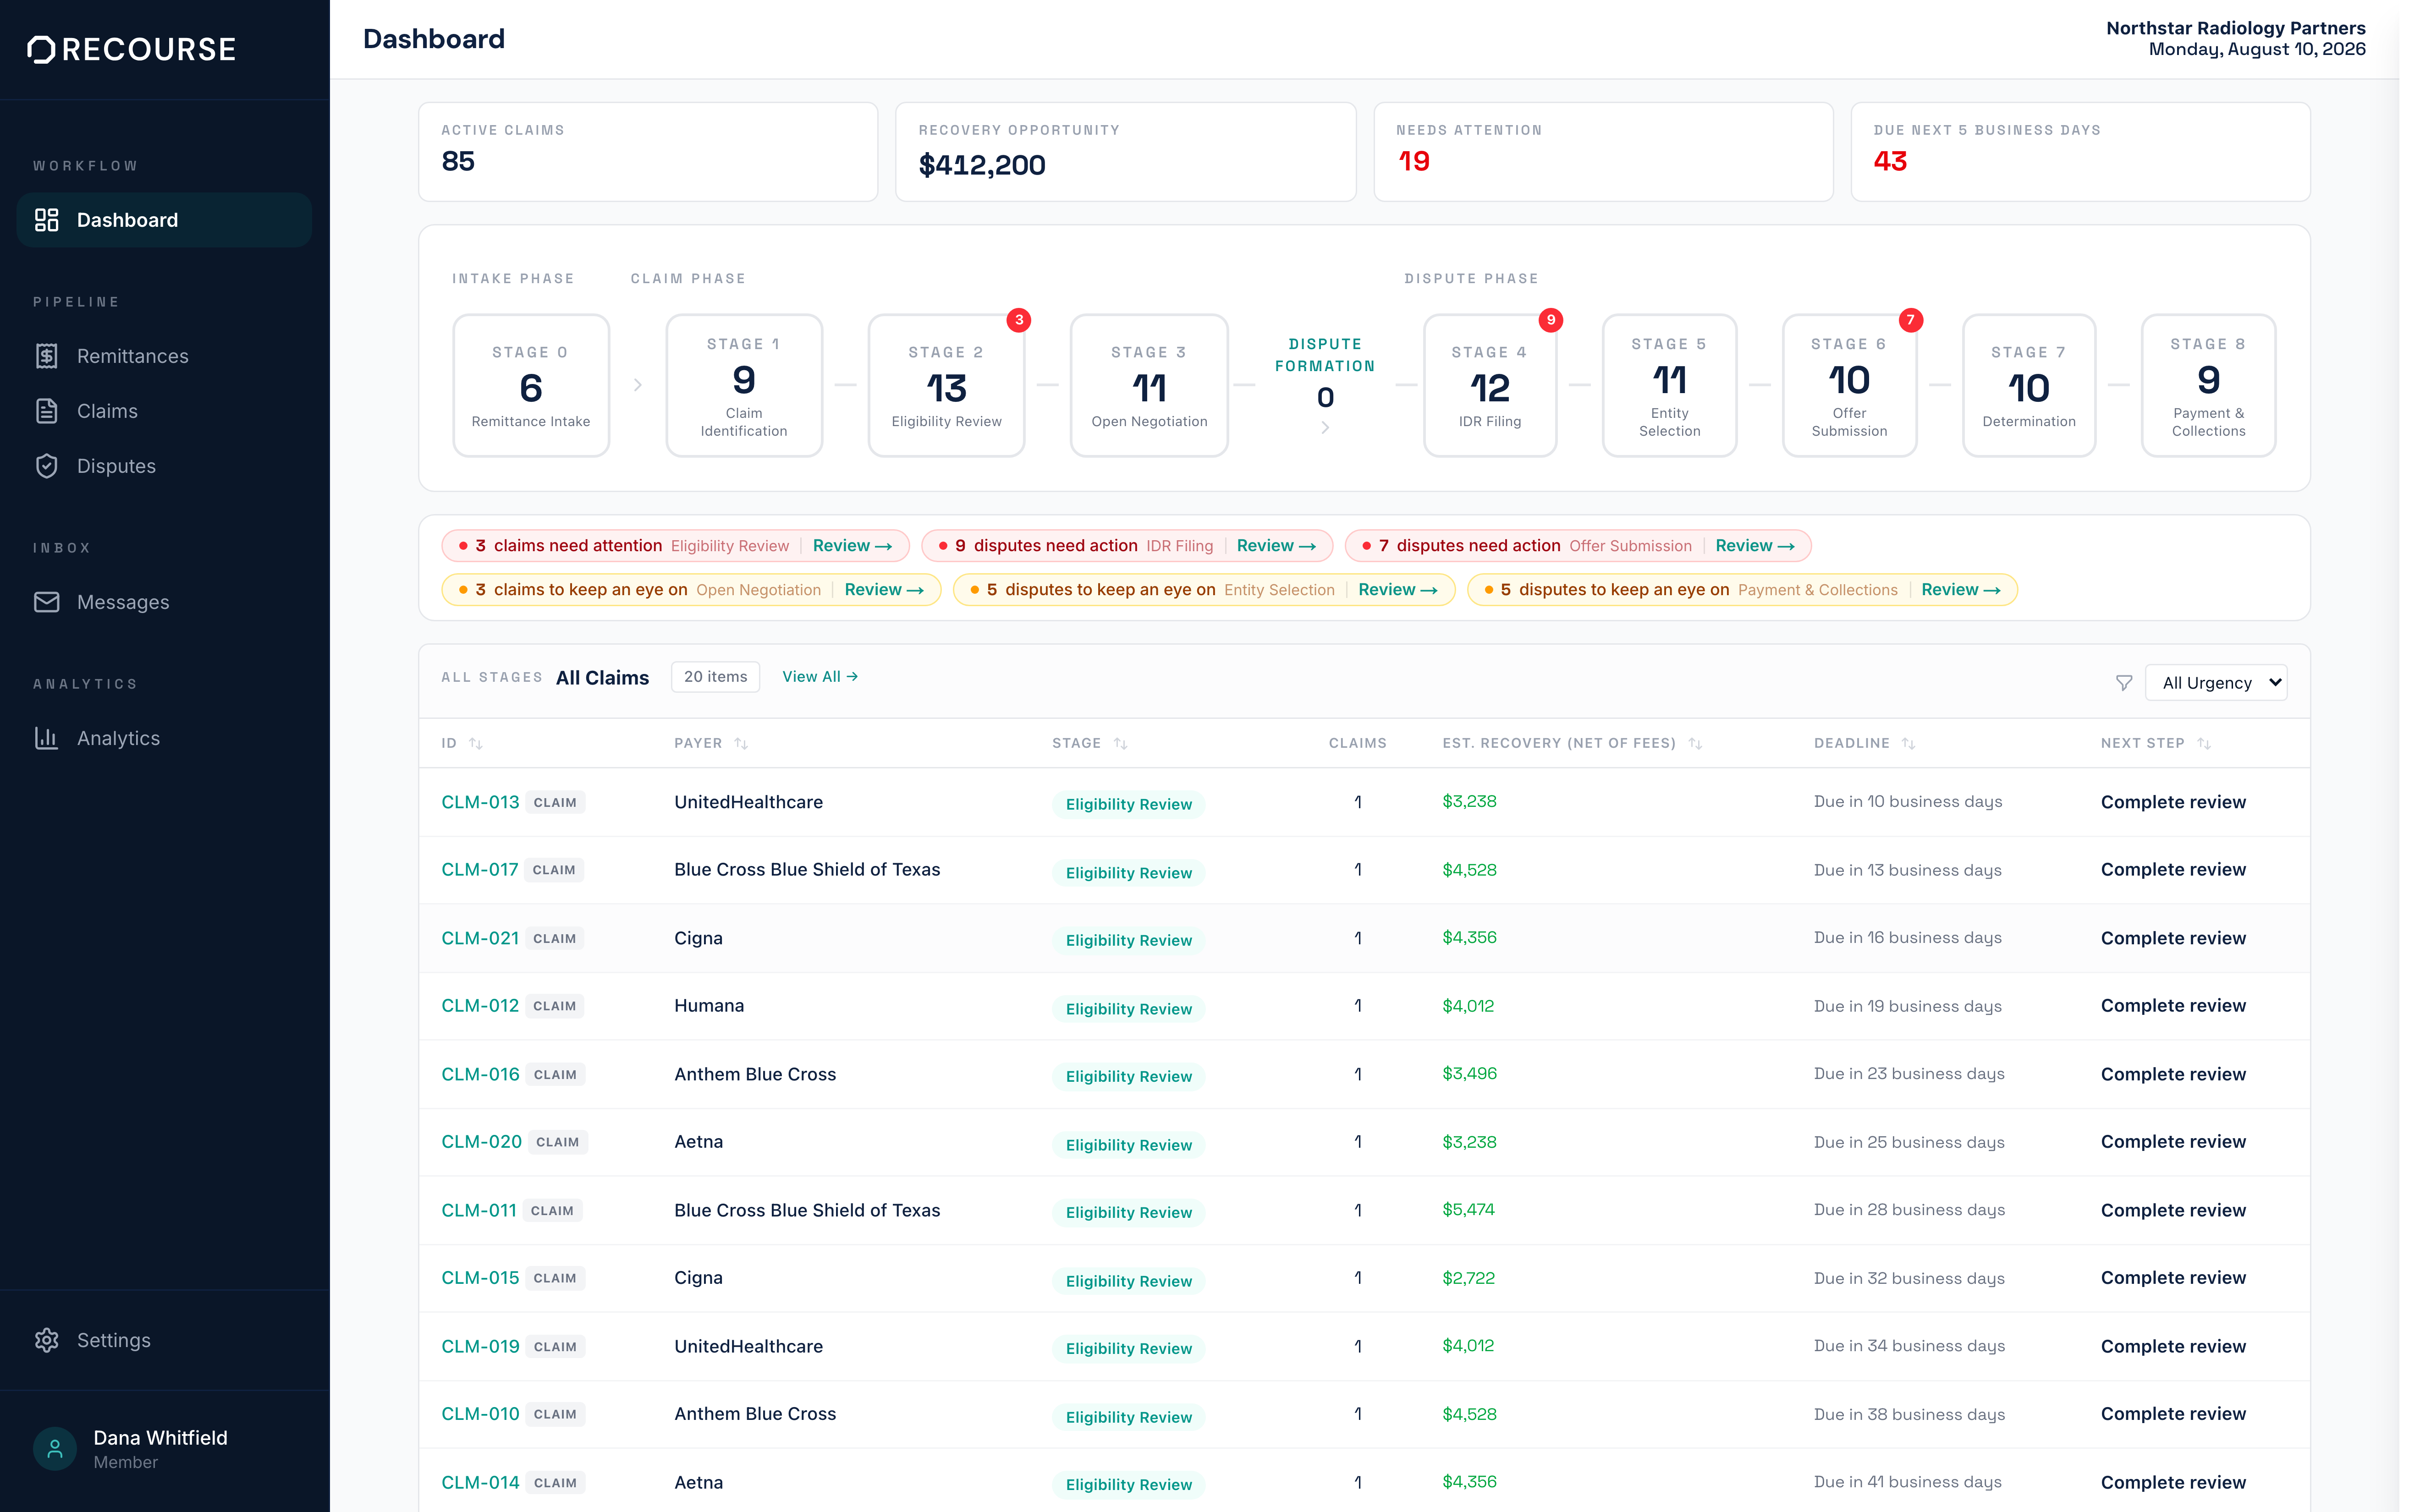
Task: Open Stage 1 Claim Identification card
Action: 744,386
